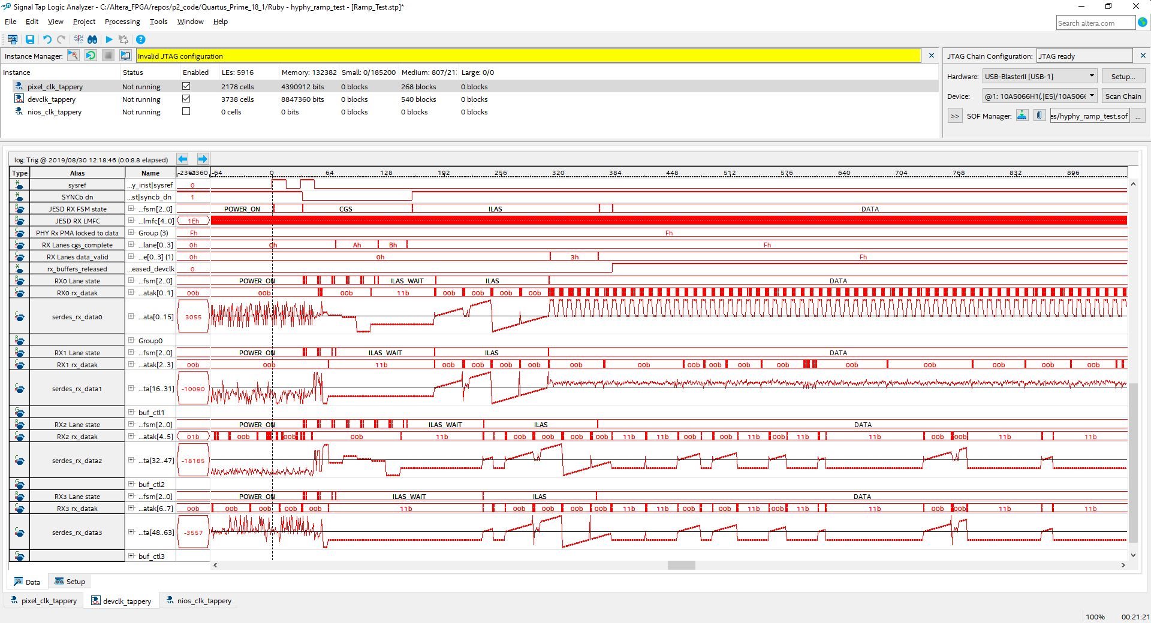Close the JTAG Chain Configuration panel

point(1143,55)
